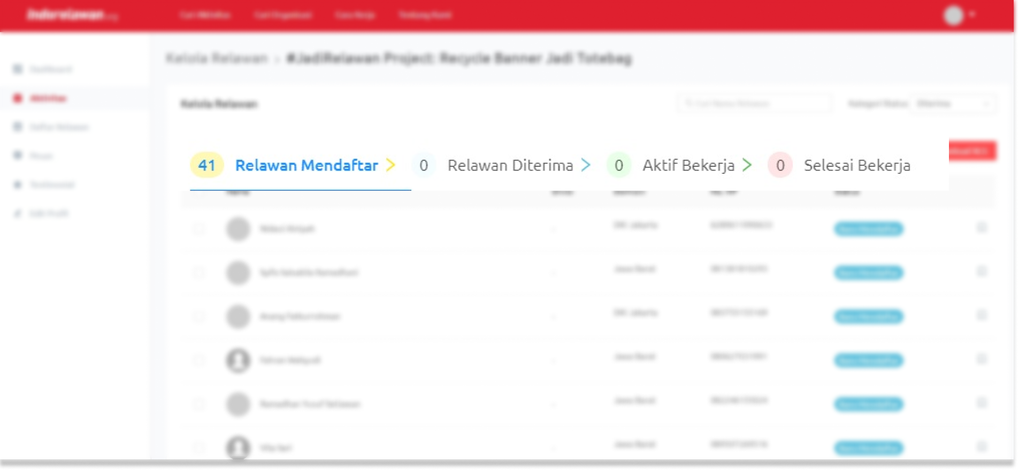
Task: Select the Aktif Bekerja tab
Action: 688,166
